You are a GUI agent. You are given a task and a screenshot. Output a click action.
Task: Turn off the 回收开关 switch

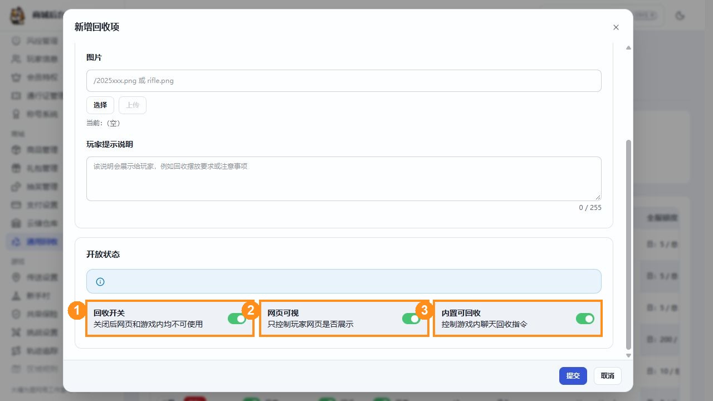[x=237, y=319]
